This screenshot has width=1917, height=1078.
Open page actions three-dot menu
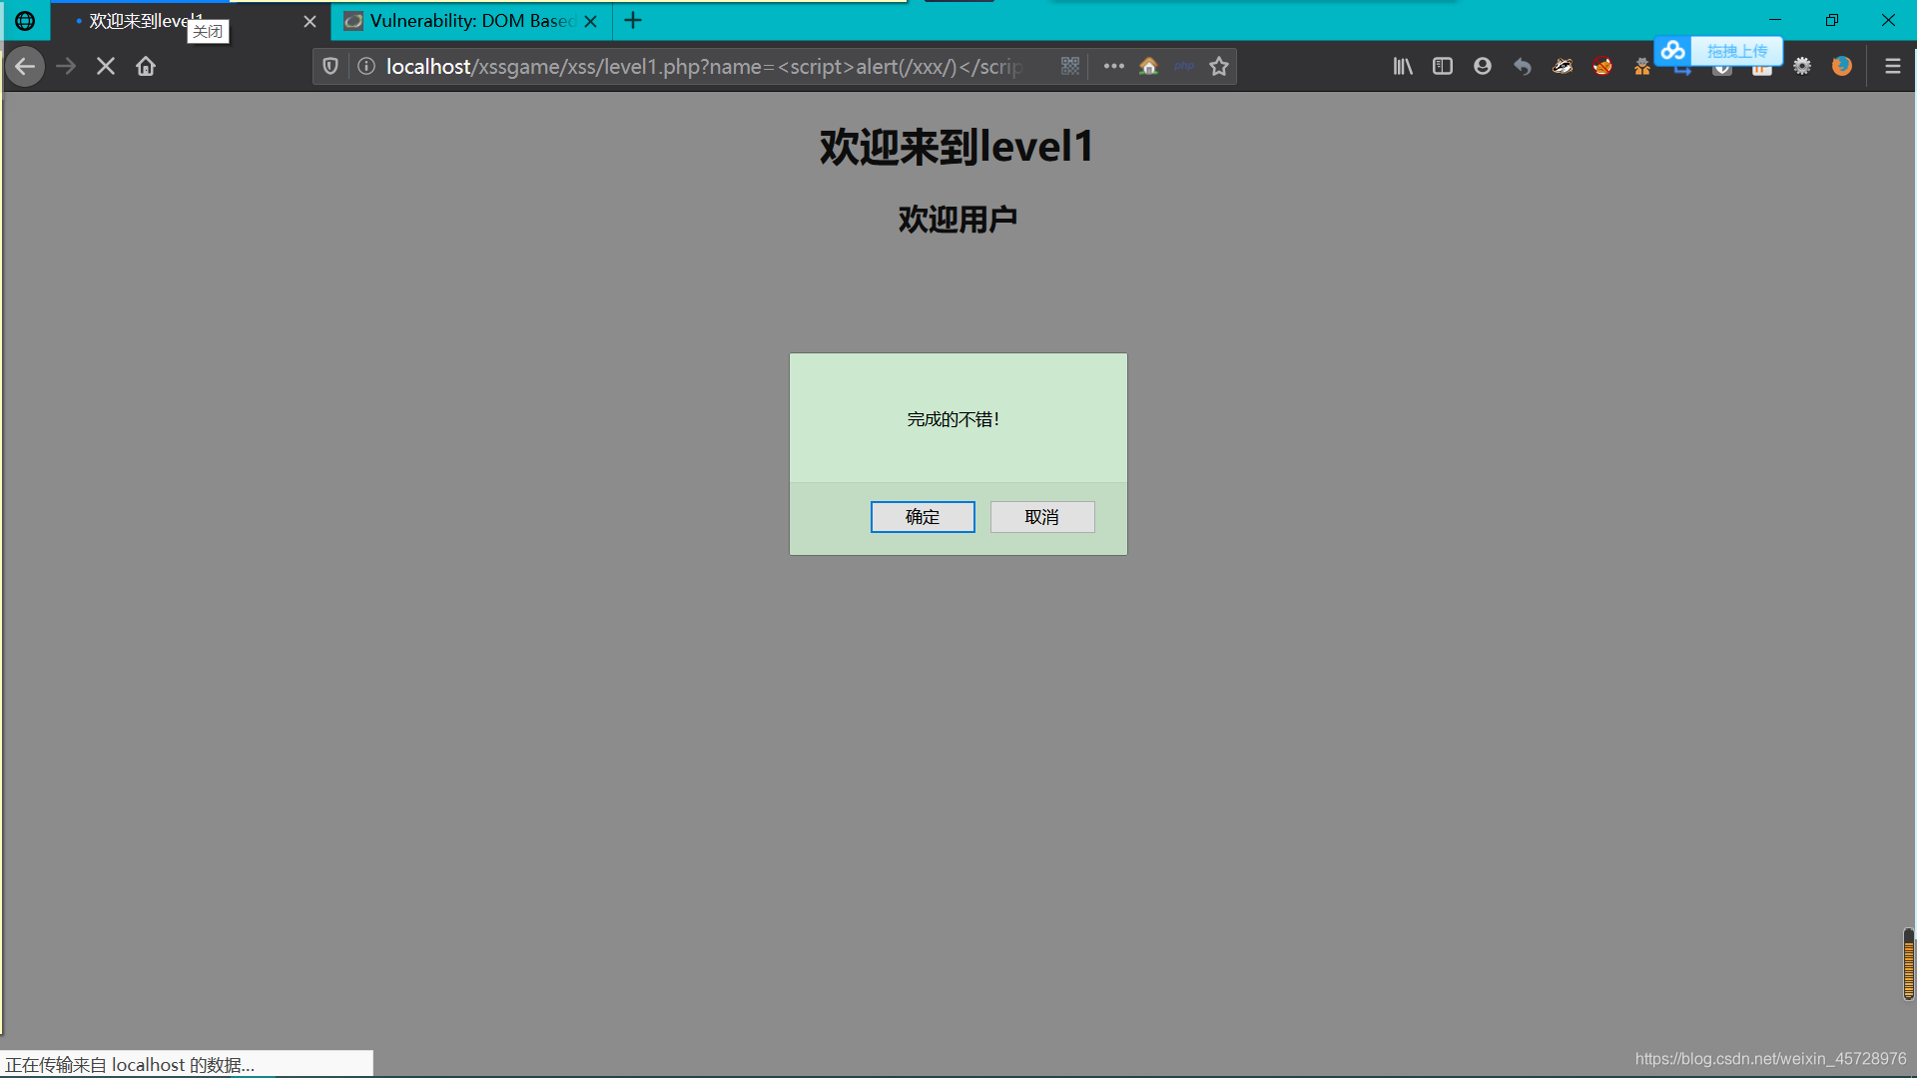(x=1114, y=66)
